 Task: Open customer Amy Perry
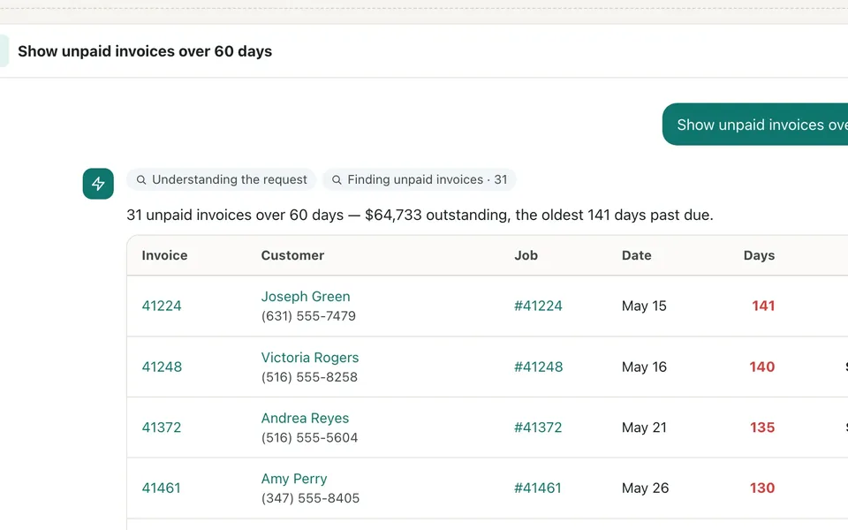(x=294, y=479)
